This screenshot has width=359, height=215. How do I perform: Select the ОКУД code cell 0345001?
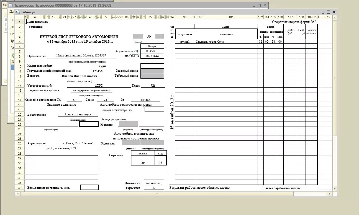(152, 51)
